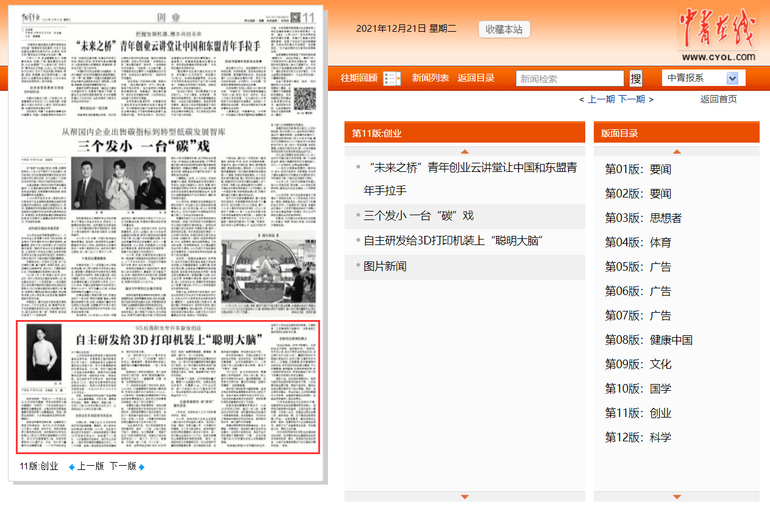Viewport: 770px width, 509px height.
Task: Click the 收藏本站 button
Action: pos(504,29)
